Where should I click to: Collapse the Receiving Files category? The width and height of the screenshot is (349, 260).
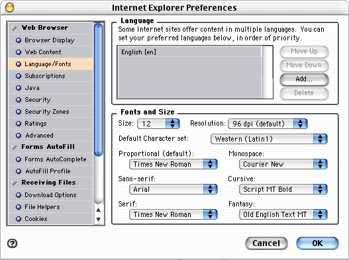tap(14, 183)
